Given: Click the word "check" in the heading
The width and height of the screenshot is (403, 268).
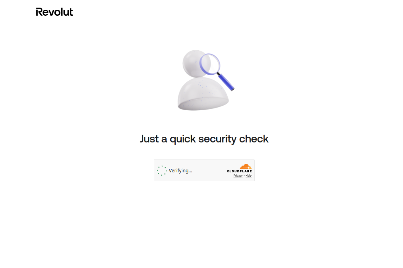Looking at the screenshot, I should (254, 139).
